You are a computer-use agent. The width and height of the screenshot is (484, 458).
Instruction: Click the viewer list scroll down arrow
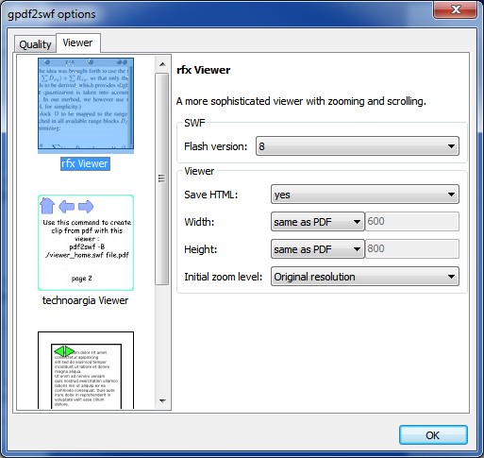pos(162,400)
